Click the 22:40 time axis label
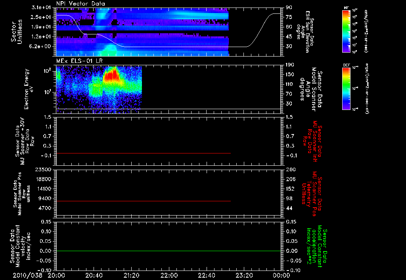The width and height of the screenshot is (406, 280). [x=206, y=275]
